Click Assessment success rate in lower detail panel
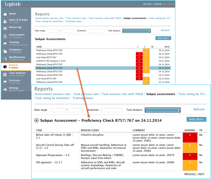 coord(53,94)
